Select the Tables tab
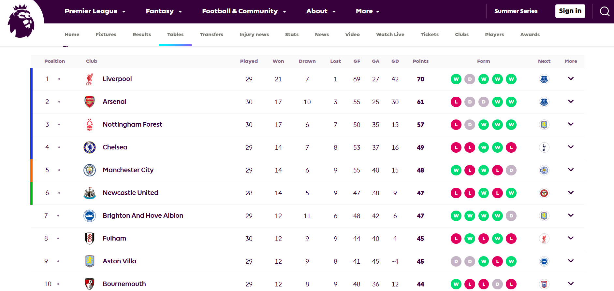The height and width of the screenshot is (291, 614). tap(175, 35)
